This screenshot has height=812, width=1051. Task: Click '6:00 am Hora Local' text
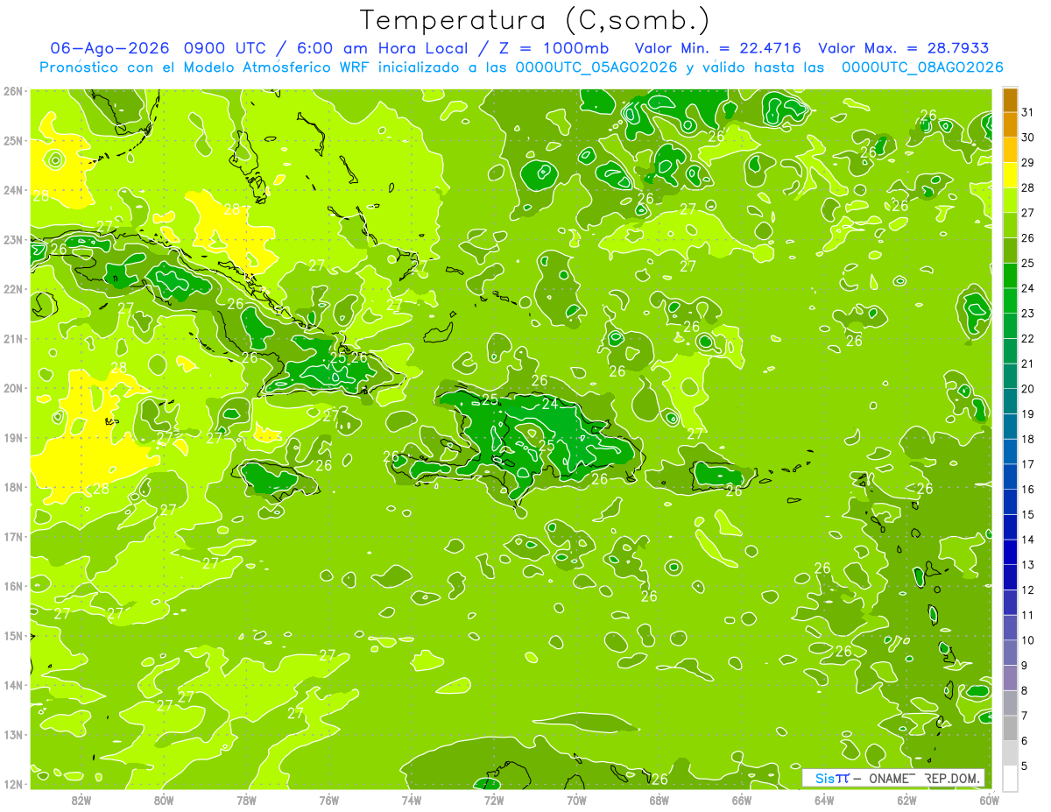381,48
